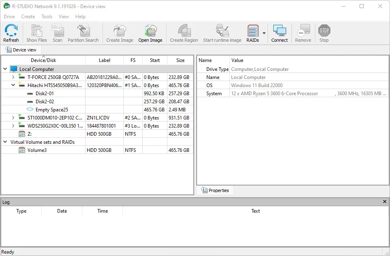Select the Disk2-02 partition row
Screen dimensions: 390x256
[x=97, y=101]
